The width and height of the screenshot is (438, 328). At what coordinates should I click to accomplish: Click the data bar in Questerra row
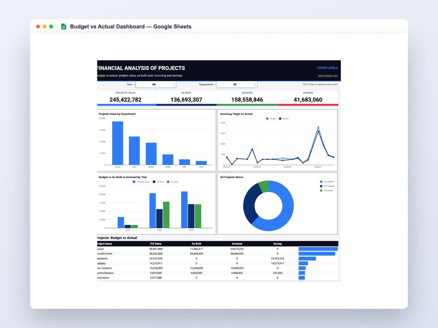point(307,258)
